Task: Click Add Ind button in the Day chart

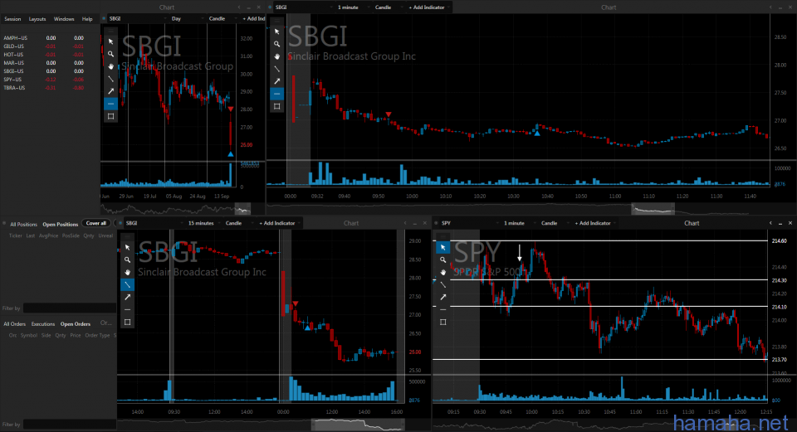Action: 254,19
